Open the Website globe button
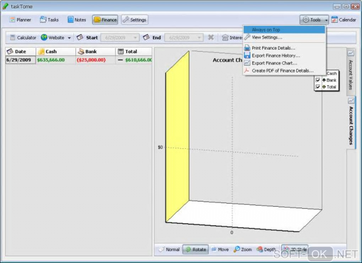Screen dimensions: 362x263 pos(53,38)
